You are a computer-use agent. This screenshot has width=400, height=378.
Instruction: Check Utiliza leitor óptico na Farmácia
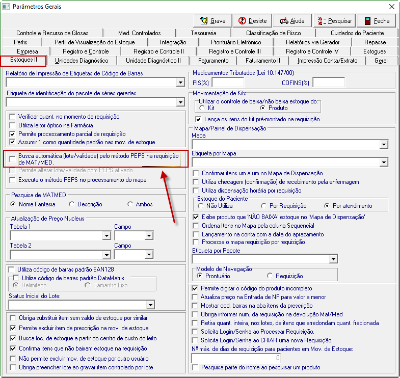pyautogui.click(x=12, y=125)
